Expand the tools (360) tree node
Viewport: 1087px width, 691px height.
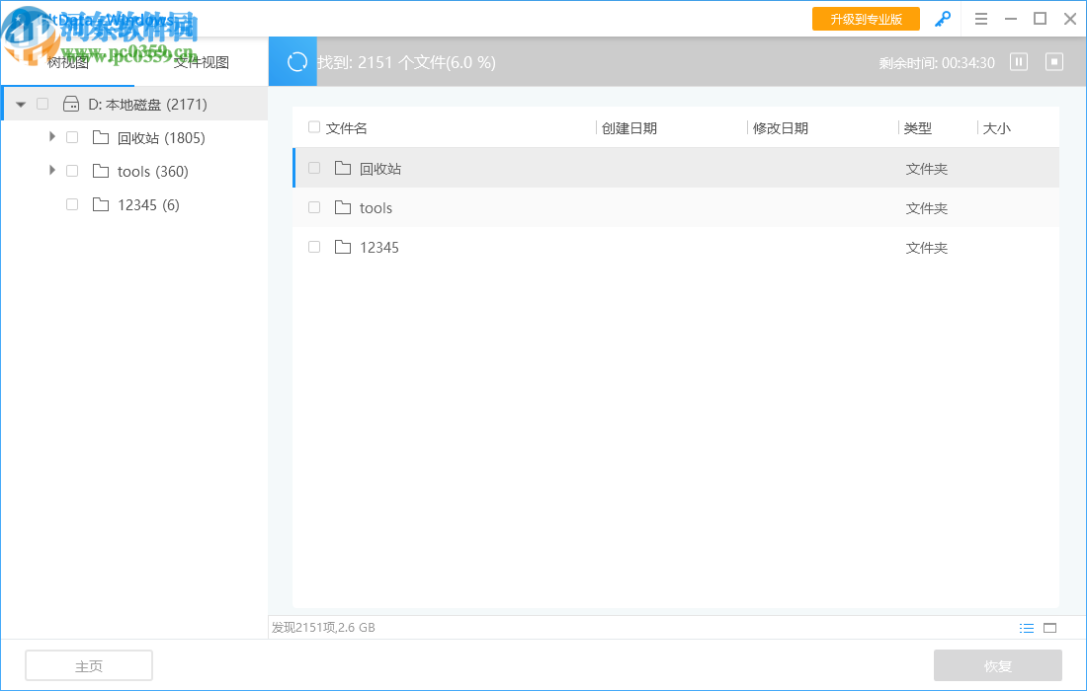pos(51,170)
